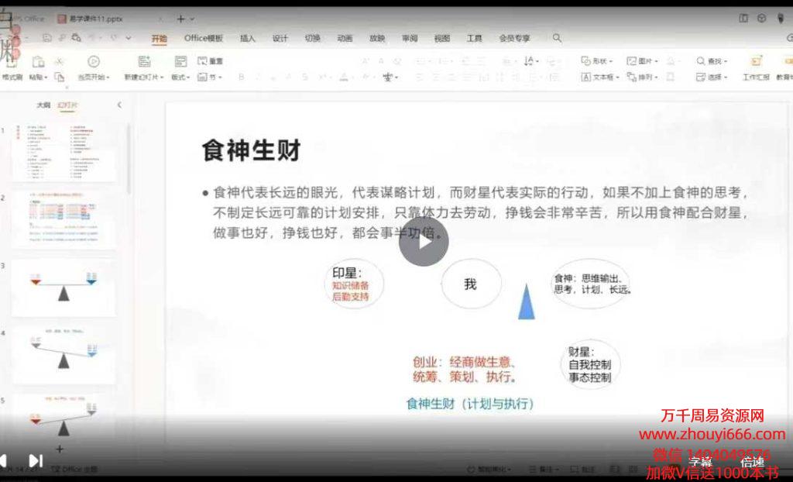Click the 粘贴 (Paste) icon
This screenshot has width=793, height=482.
coord(36,63)
